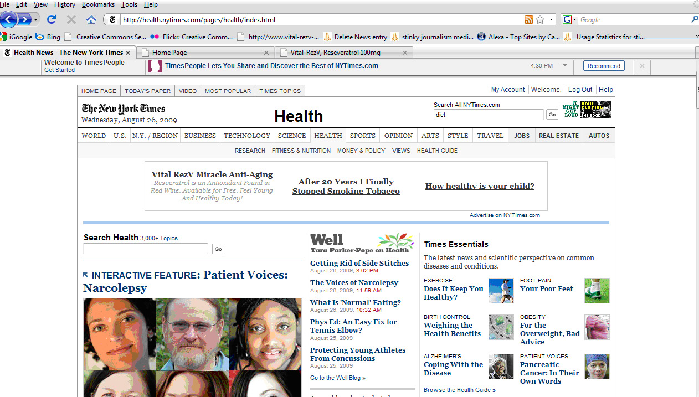Open the 'Getting Rid of Side Stitches' article

(359, 263)
